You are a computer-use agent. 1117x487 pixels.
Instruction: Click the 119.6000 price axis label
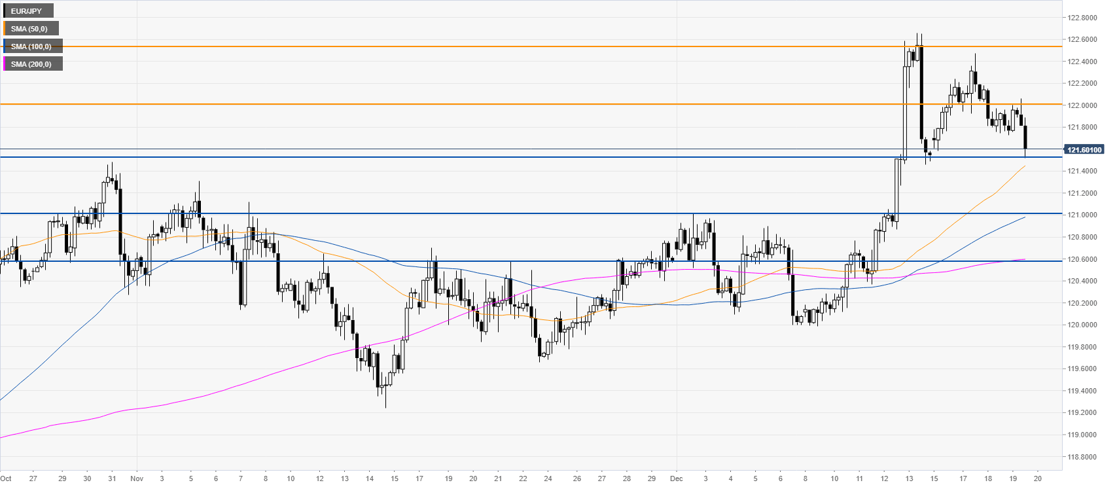(1082, 369)
